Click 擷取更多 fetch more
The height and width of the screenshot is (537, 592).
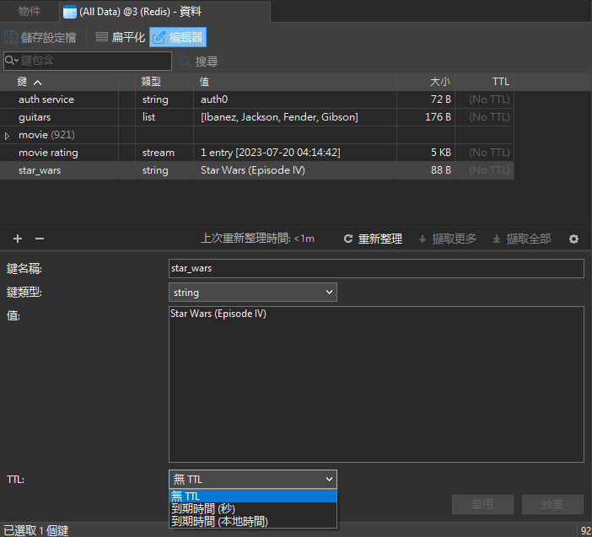point(448,239)
